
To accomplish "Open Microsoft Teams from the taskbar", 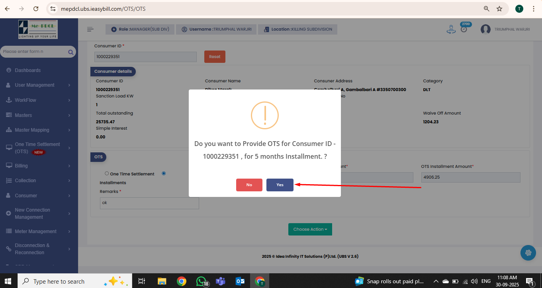I will pyautogui.click(x=220, y=281).
